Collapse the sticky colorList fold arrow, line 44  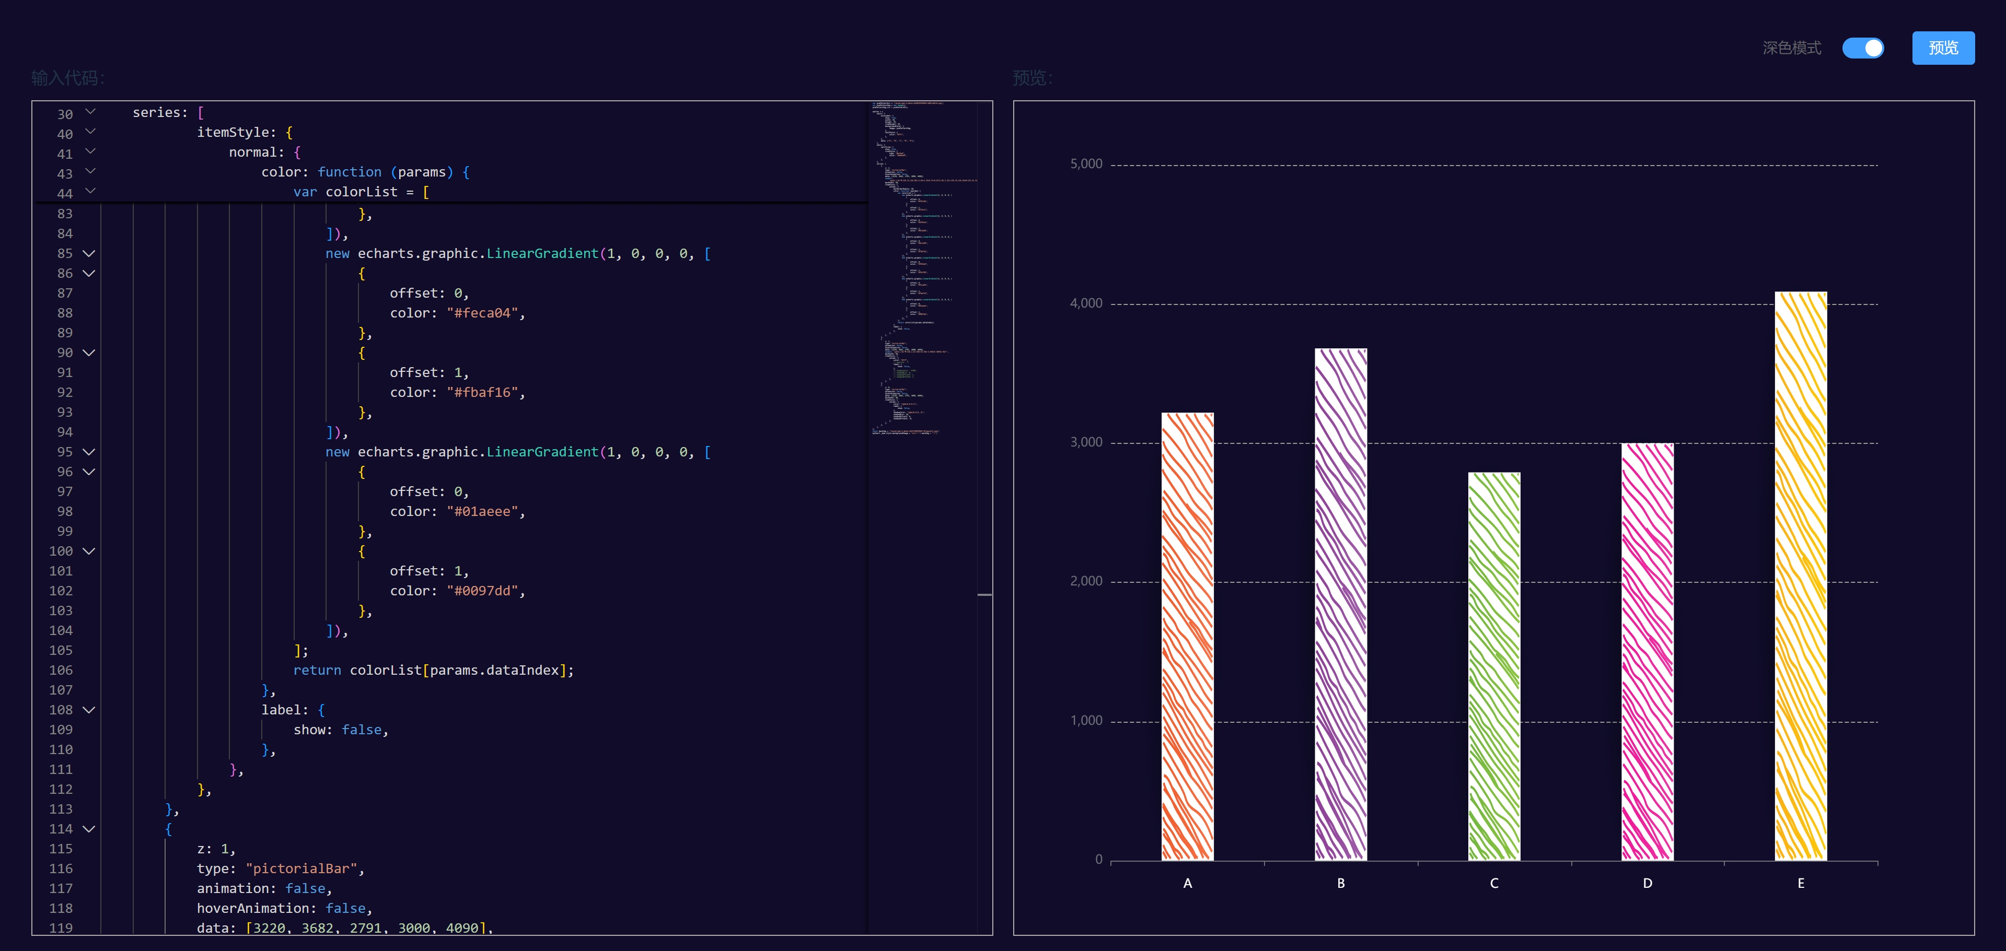pyautogui.click(x=90, y=191)
